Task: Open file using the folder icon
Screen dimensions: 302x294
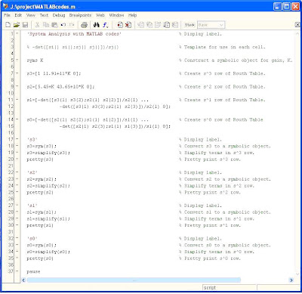Action: coord(17,25)
